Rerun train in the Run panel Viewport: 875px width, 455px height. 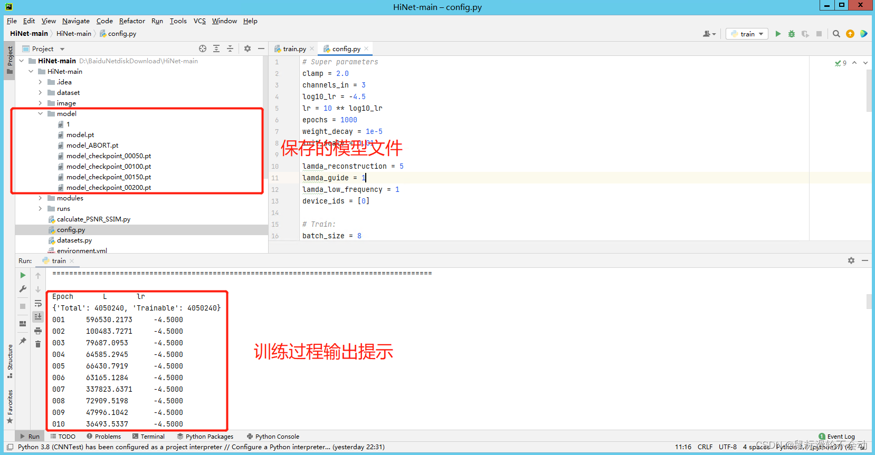[23, 275]
